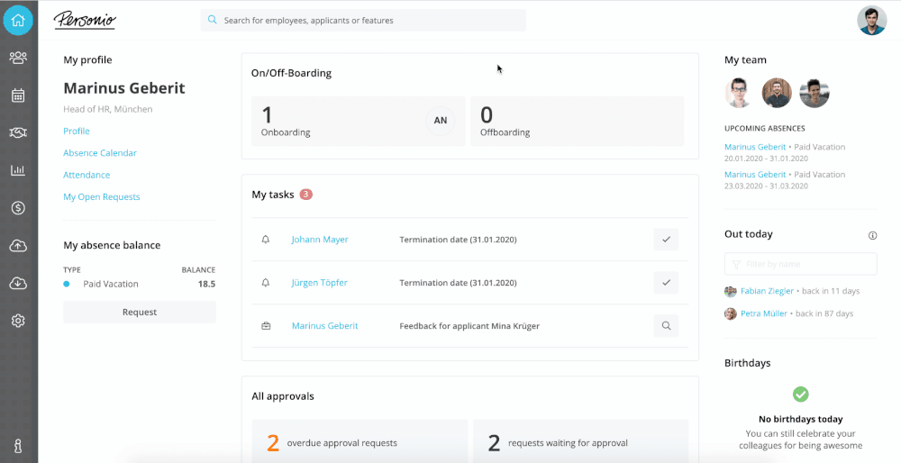The width and height of the screenshot is (901, 463).
Task: Open the Recruiting handshake icon in sidebar
Action: (18, 132)
